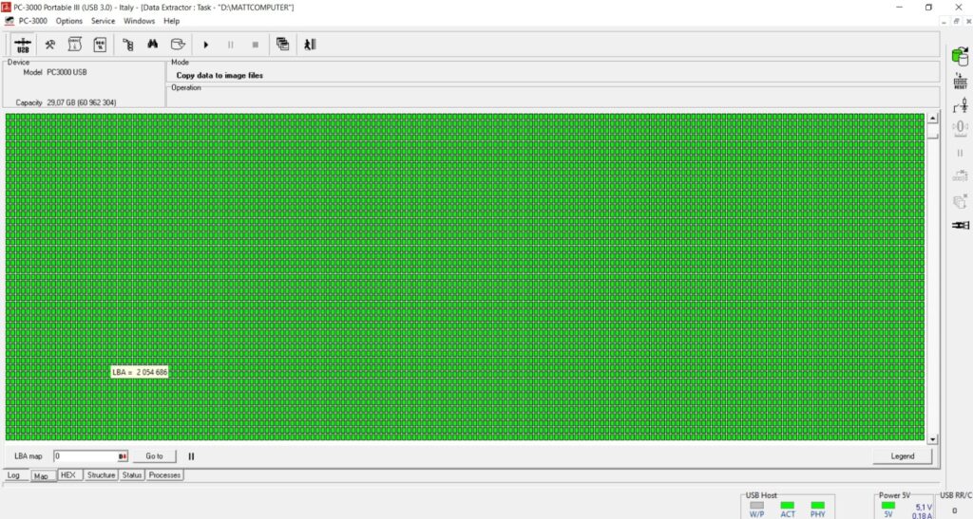Open the Windows menu
This screenshot has width=973, height=519.
tap(139, 21)
